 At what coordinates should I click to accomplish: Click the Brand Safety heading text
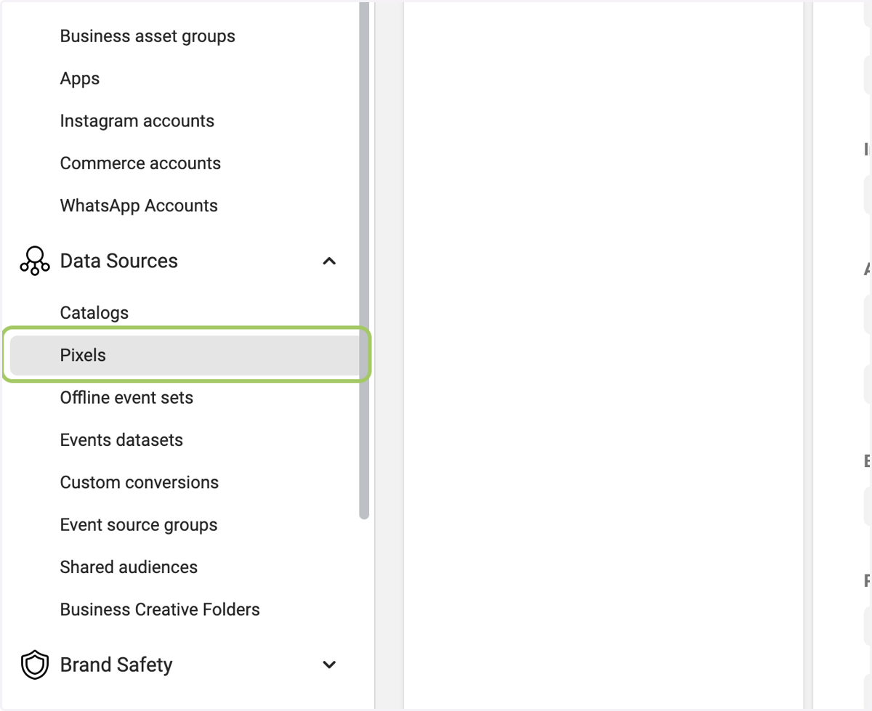tap(116, 665)
